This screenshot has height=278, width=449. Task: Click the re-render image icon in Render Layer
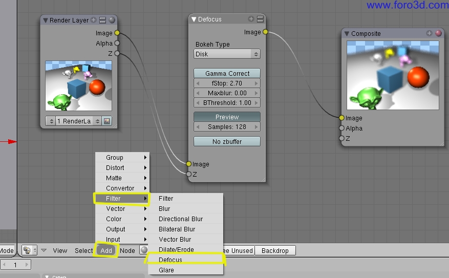[x=107, y=121]
